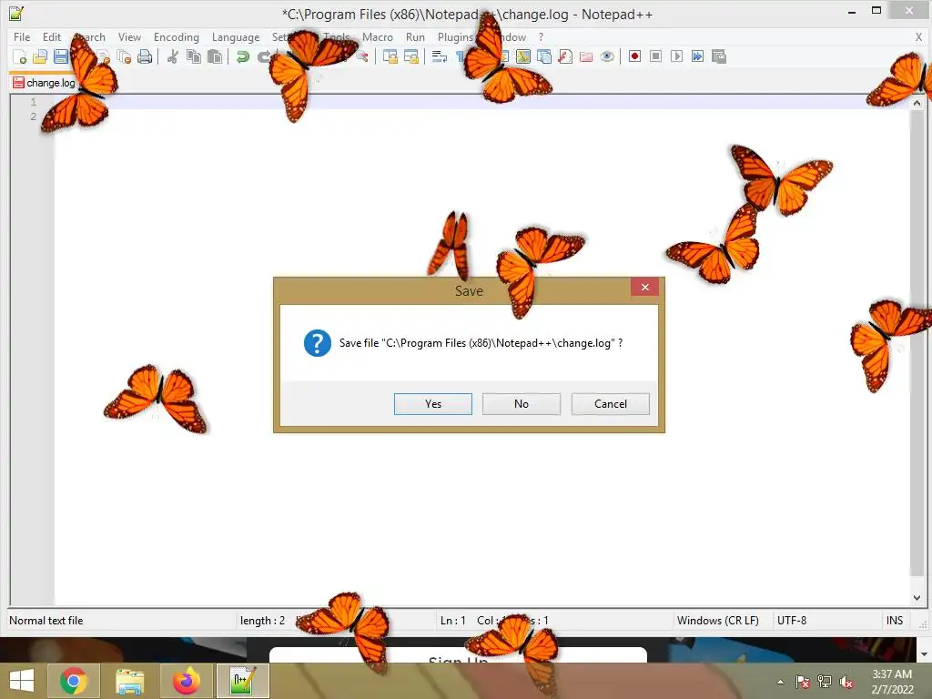Click the editor scrollbar up arrow
Screen dimensions: 932x699
(x=917, y=103)
